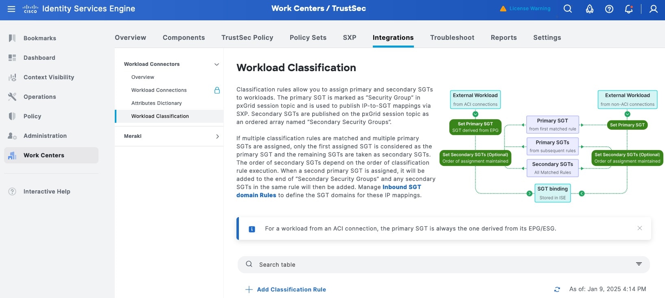The width and height of the screenshot is (665, 298).
Task: Dismiss the ACI connection info banner
Action: click(640, 228)
